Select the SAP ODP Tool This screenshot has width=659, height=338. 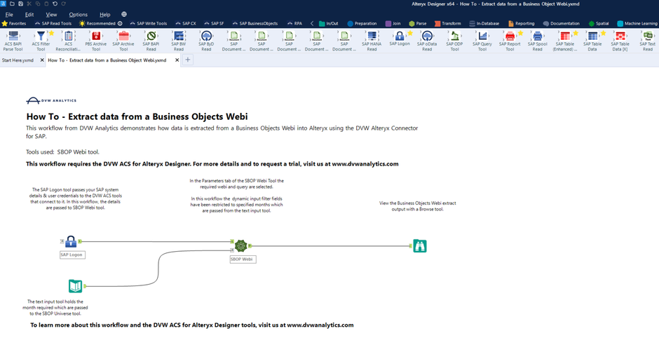tap(455, 41)
